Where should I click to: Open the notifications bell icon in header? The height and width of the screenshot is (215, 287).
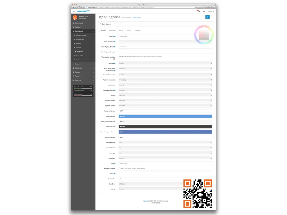[x=198, y=11]
